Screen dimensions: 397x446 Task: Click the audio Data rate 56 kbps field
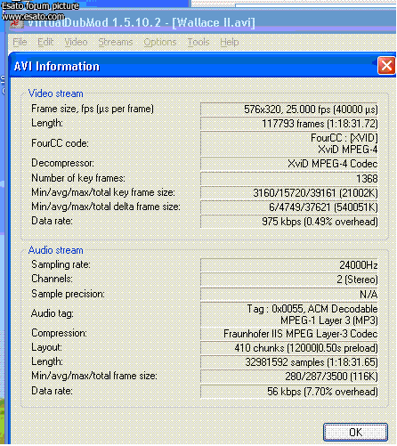pos(289,392)
